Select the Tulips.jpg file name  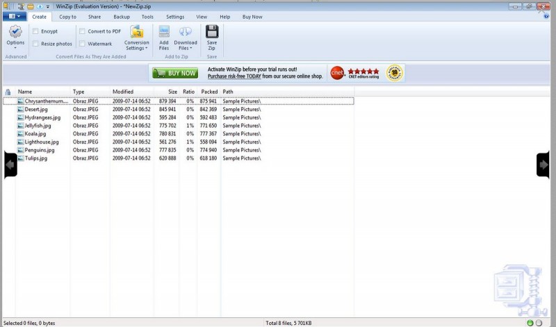click(x=36, y=158)
